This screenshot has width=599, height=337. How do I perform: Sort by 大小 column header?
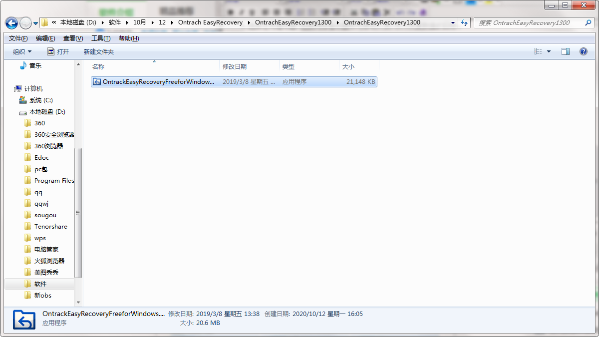(x=359, y=66)
